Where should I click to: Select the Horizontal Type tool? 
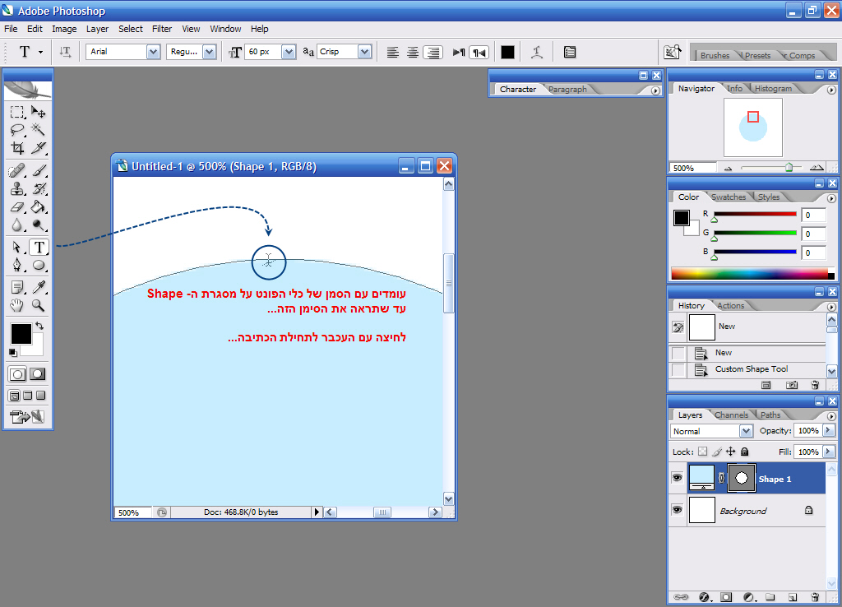click(39, 247)
